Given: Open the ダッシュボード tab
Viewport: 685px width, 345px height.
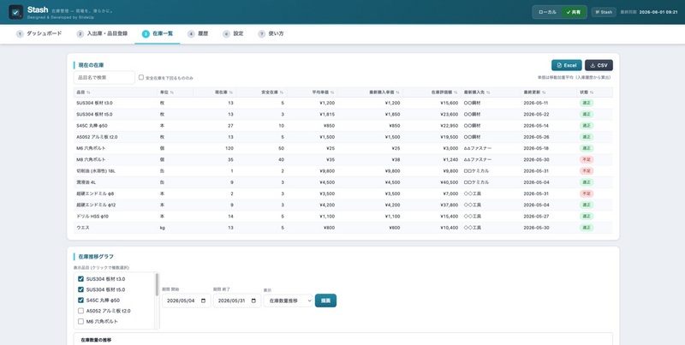Looking at the screenshot, I should pos(39,34).
